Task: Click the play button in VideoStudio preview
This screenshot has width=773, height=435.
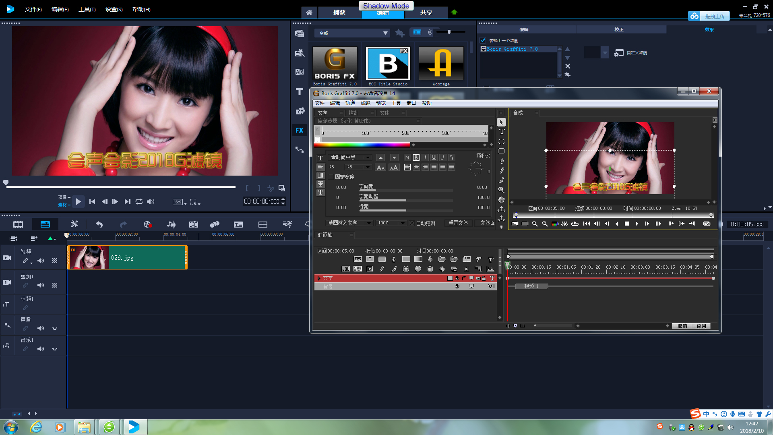Action: 78,201
